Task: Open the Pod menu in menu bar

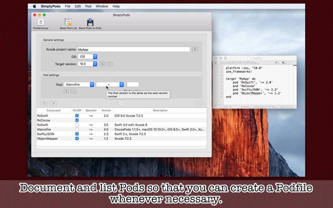Action: point(88,6)
